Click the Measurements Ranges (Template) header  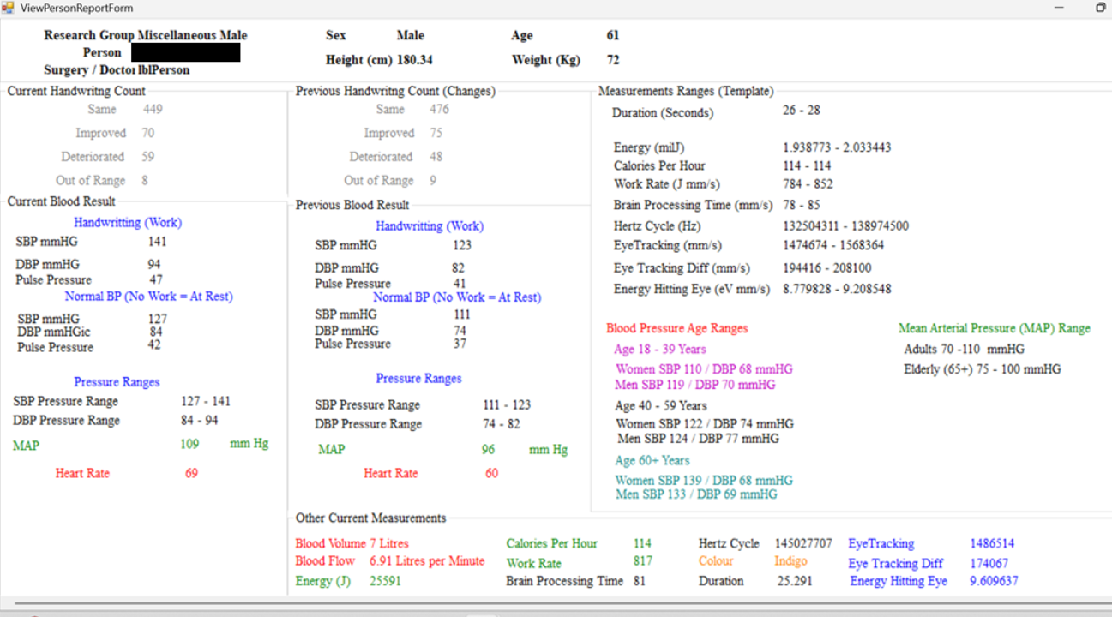click(685, 91)
